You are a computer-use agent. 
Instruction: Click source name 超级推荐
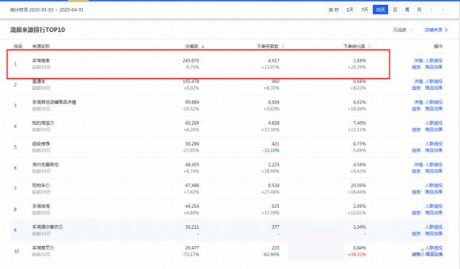(x=41, y=144)
